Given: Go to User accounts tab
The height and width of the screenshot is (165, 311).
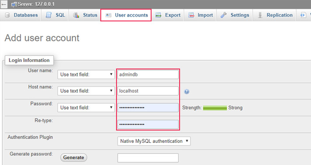Looking at the screenshot, I should coord(126,15).
